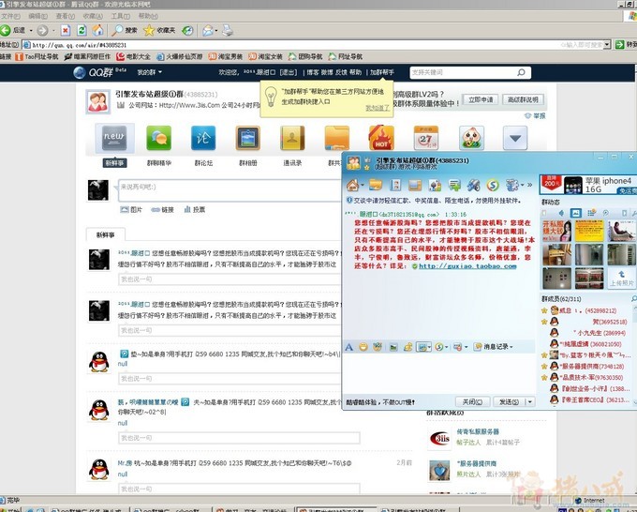This screenshot has width=637, height=512.
Task: Click the 立即申请 button
Action: (481, 99)
